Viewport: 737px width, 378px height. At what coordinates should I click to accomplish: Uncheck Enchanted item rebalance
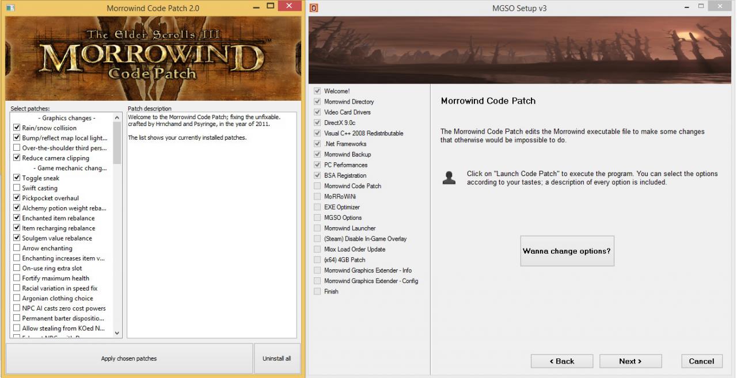coord(17,218)
